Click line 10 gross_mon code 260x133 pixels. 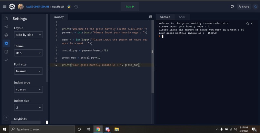pyautogui.click(x=81, y=58)
